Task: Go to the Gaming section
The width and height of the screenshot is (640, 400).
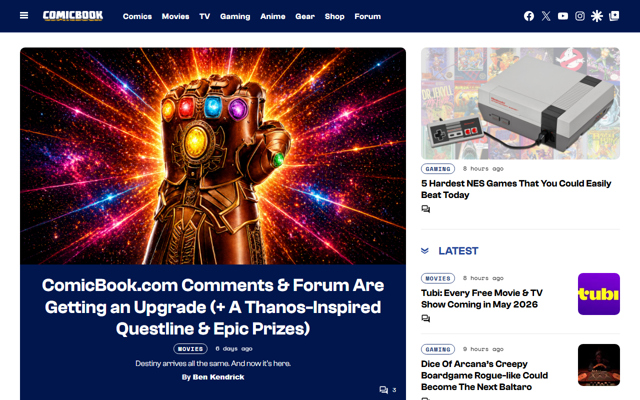Action: click(x=235, y=16)
